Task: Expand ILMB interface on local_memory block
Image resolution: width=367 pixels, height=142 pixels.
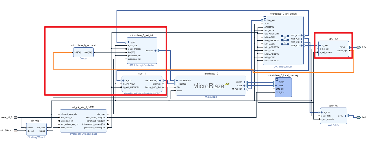Action: (276, 85)
